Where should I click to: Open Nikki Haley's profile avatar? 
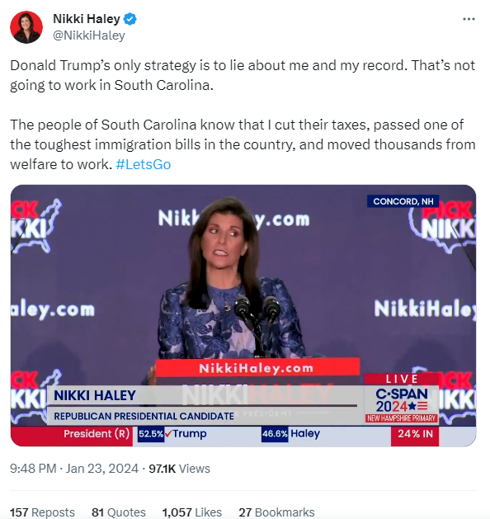pos(26,27)
